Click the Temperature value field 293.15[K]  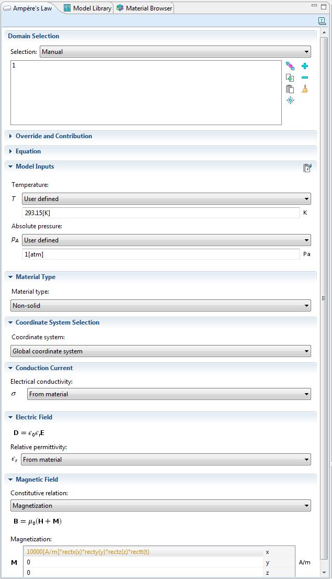tap(161, 213)
